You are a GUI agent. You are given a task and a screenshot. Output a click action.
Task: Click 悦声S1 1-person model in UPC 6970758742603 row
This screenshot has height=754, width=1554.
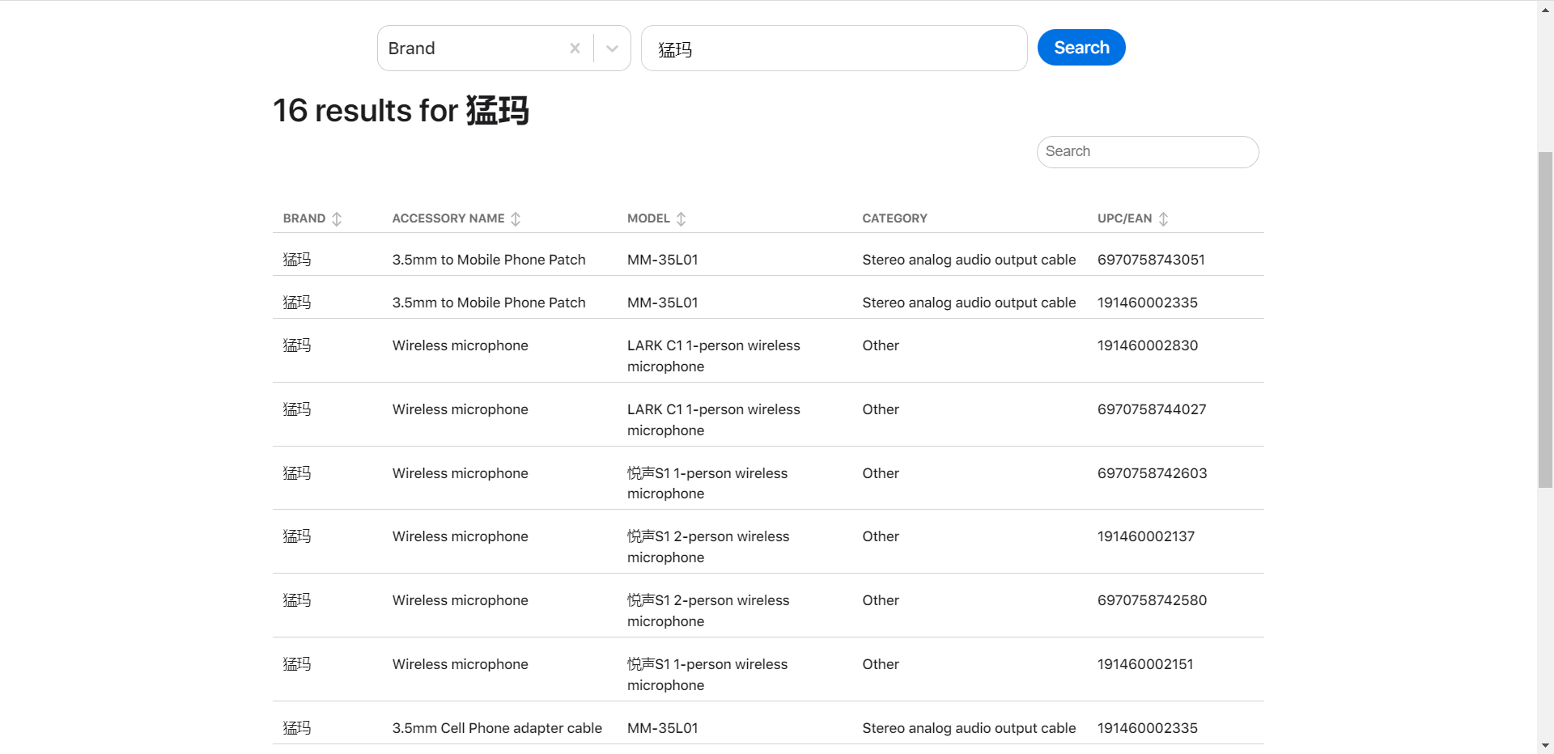[707, 483]
